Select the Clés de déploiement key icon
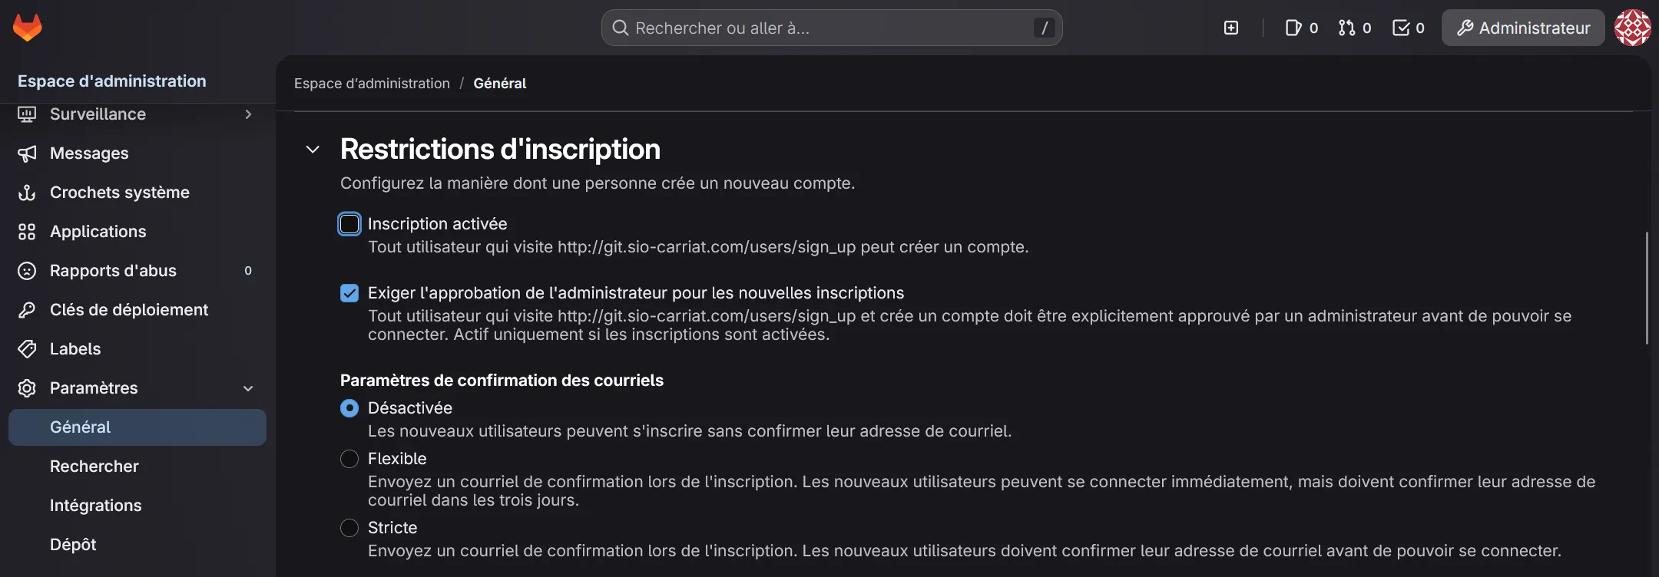Screen dimensions: 1659x577 (28, 310)
